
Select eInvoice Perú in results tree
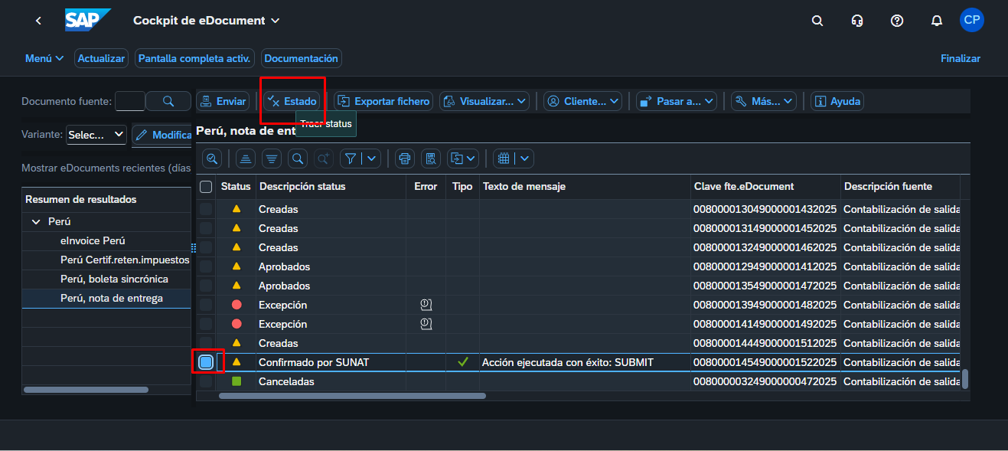coord(93,240)
